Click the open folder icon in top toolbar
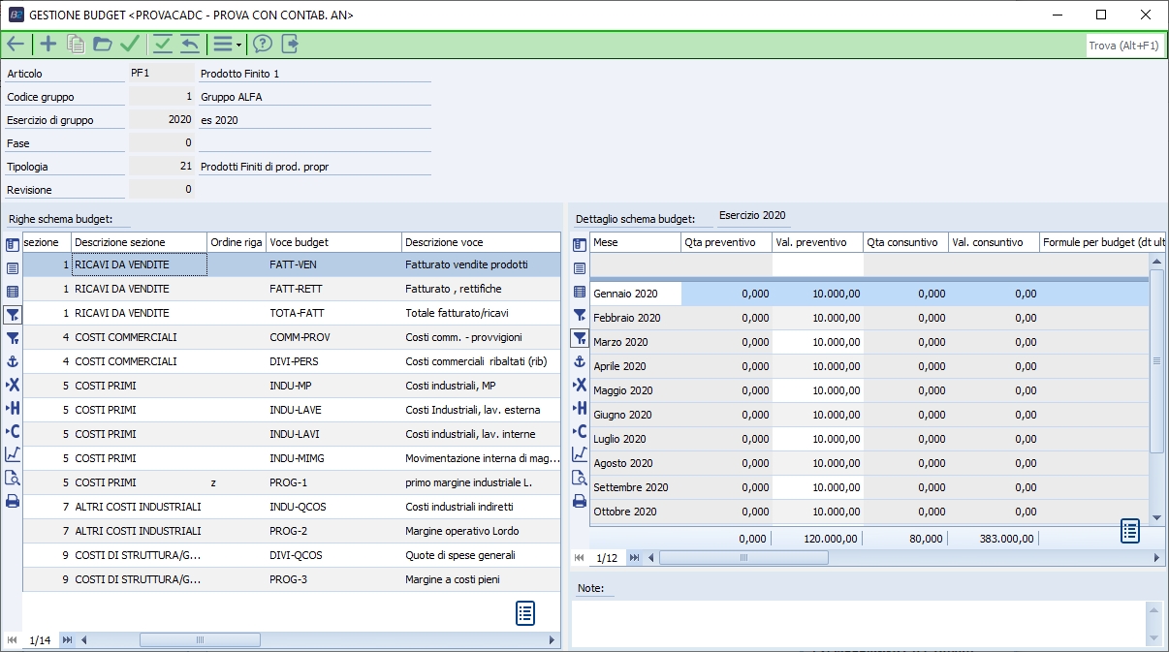This screenshot has height=652, width=1169. click(x=103, y=44)
